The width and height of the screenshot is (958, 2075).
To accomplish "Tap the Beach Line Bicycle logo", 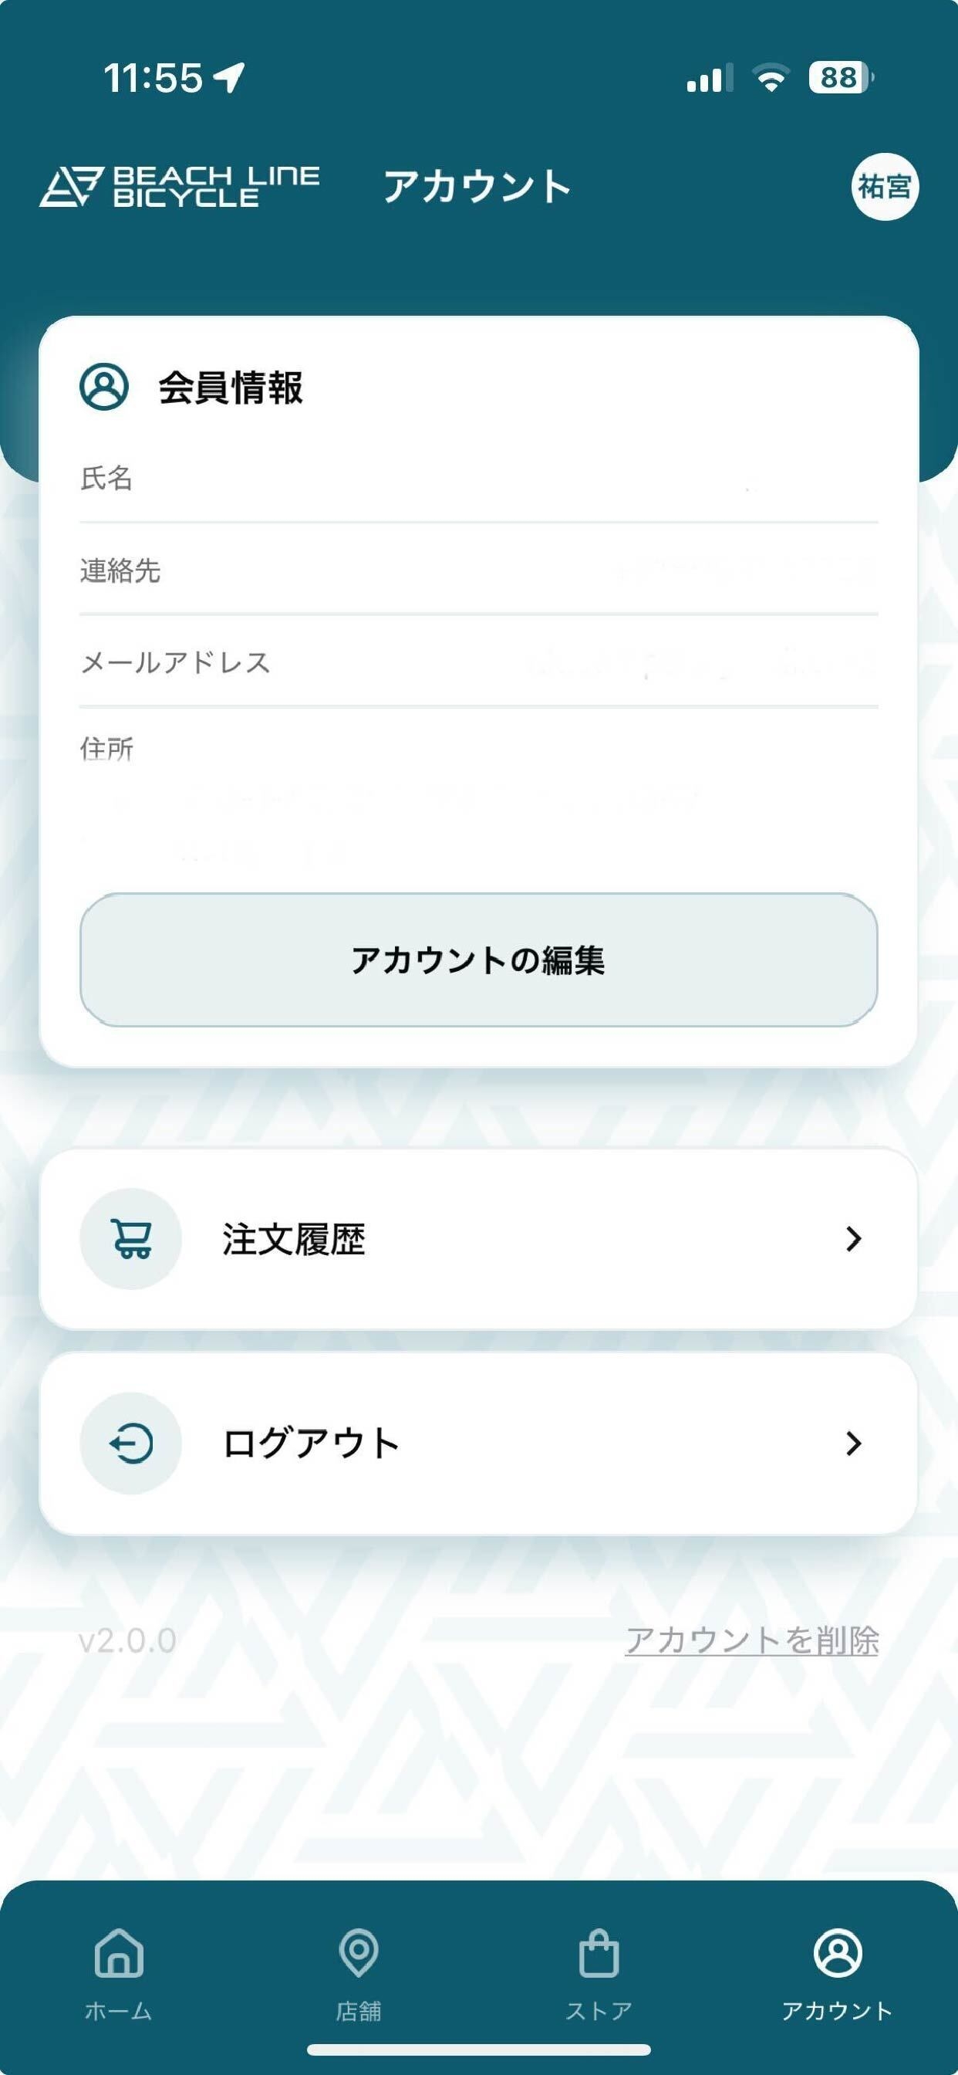I will pyautogui.click(x=179, y=187).
